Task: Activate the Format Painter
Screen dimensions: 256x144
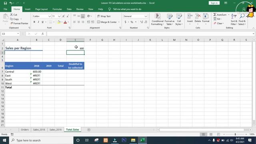Action: pyautogui.click(x=19, y=23)
